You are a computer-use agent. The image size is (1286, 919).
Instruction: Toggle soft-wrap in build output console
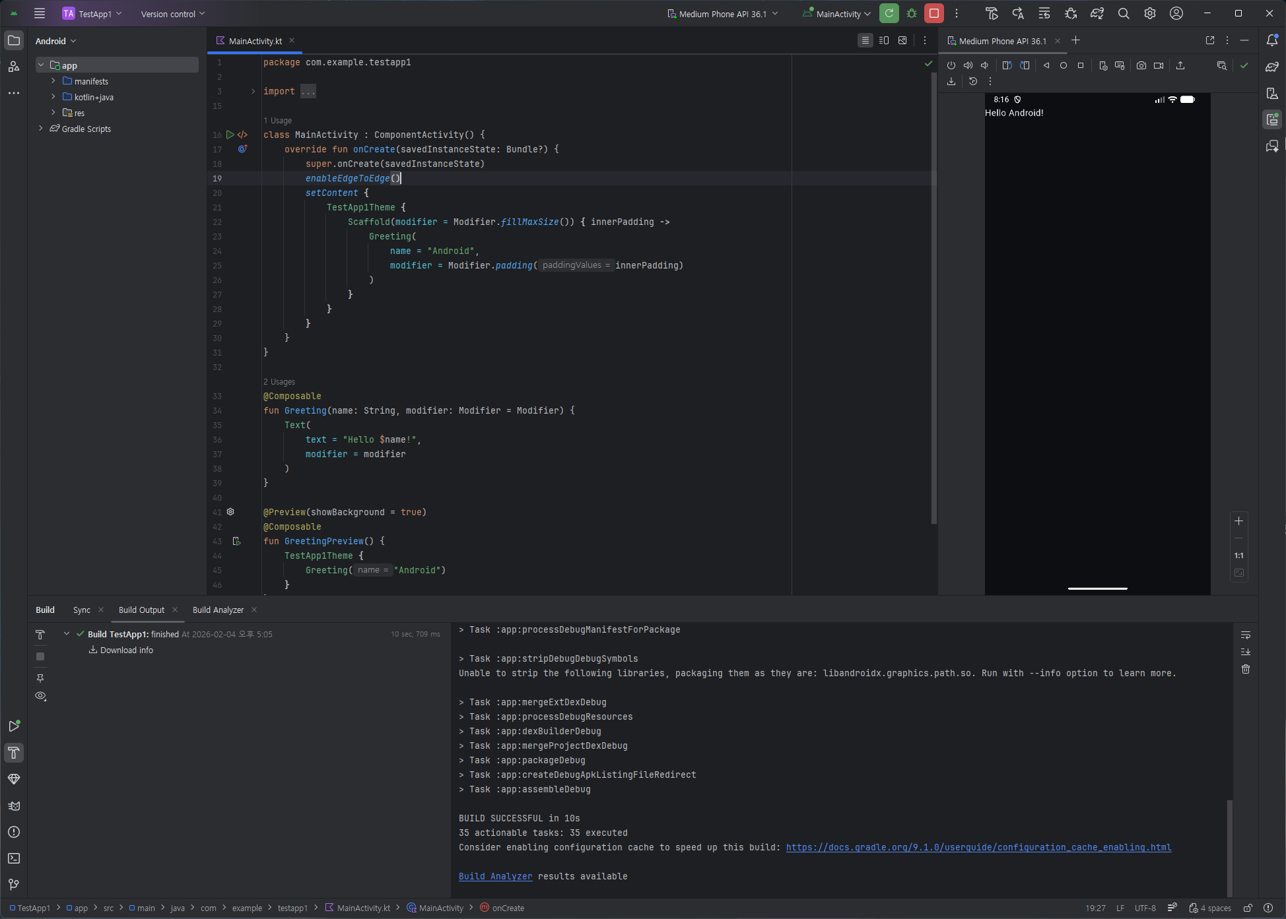pos(1245,635)
